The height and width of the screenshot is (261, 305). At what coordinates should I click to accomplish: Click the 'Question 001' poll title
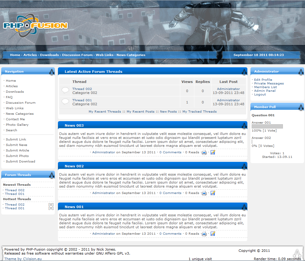(x=263, y=115)
